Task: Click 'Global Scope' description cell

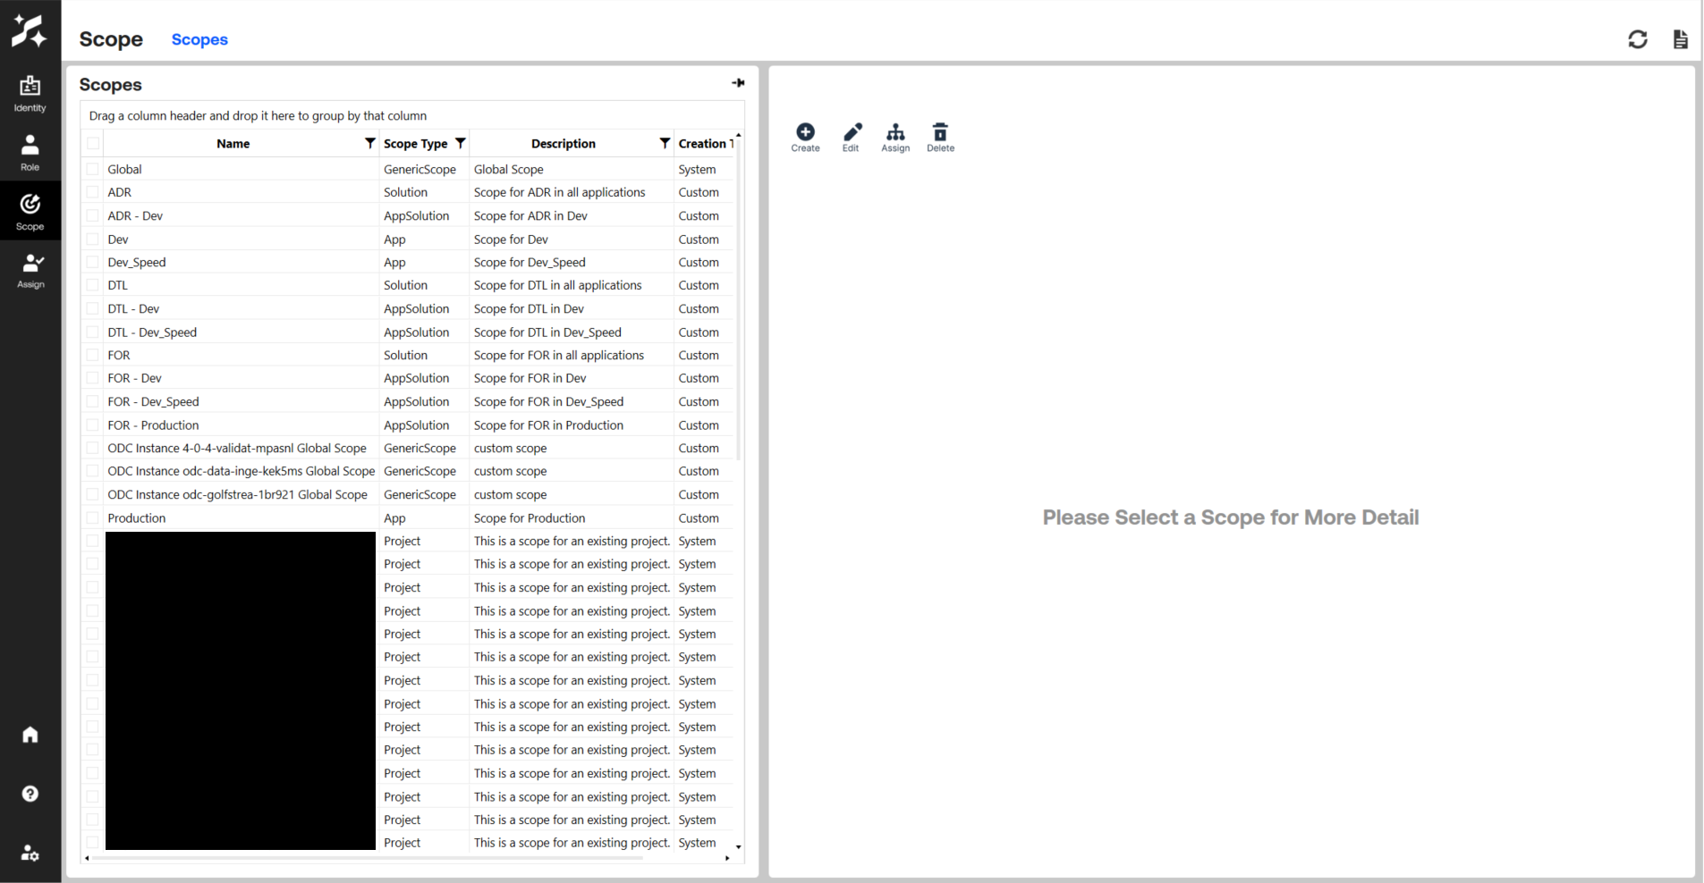Action: 508,169
